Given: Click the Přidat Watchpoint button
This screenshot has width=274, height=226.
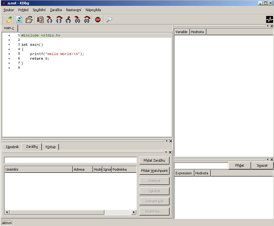Looking at the screenshot, I should (154, 171).
